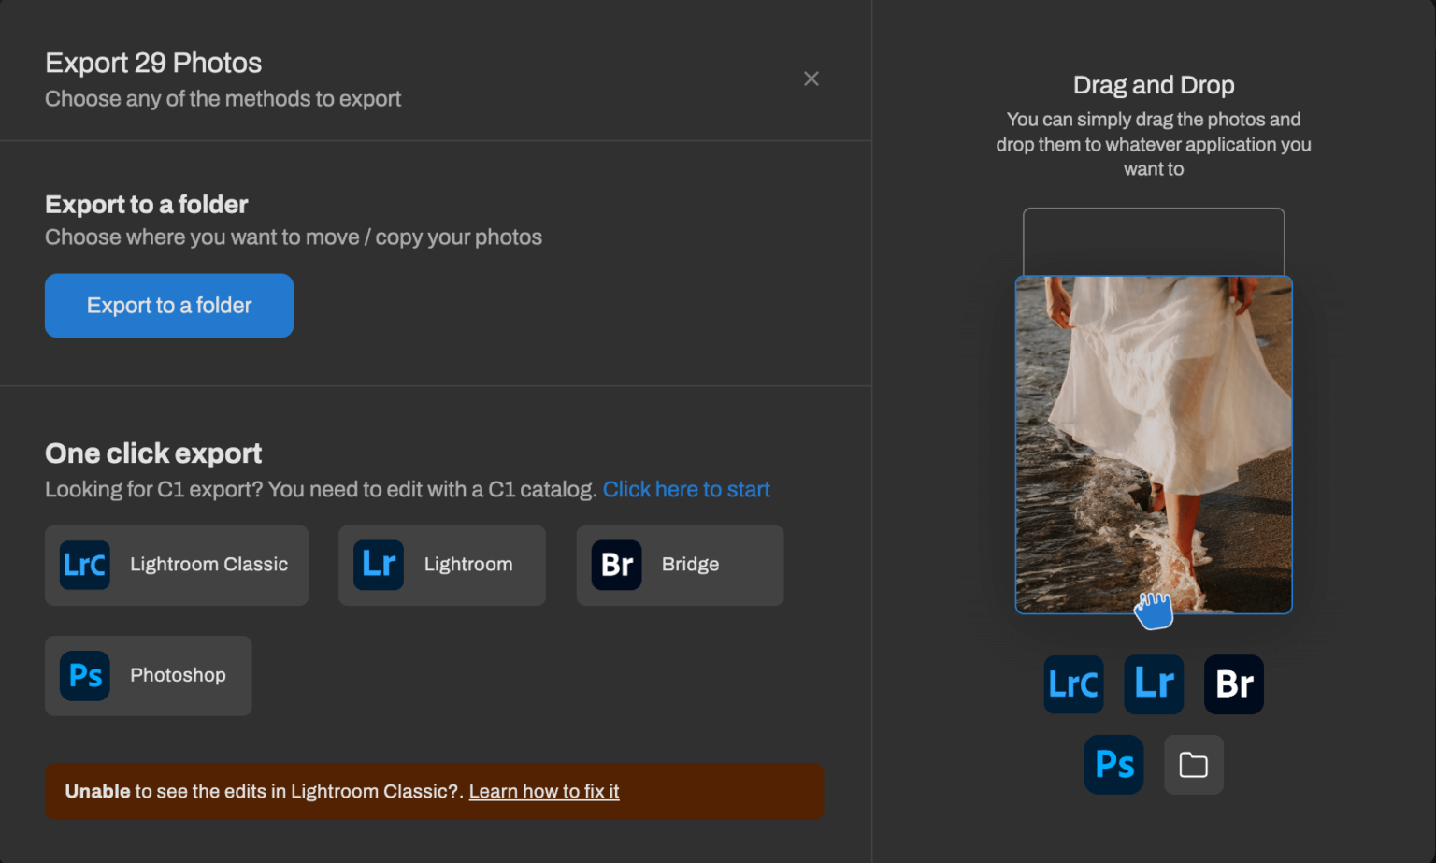Select the Photoshop icon below the photo
Viewport: 1436px width, 863px height.
pos(1113,765)
